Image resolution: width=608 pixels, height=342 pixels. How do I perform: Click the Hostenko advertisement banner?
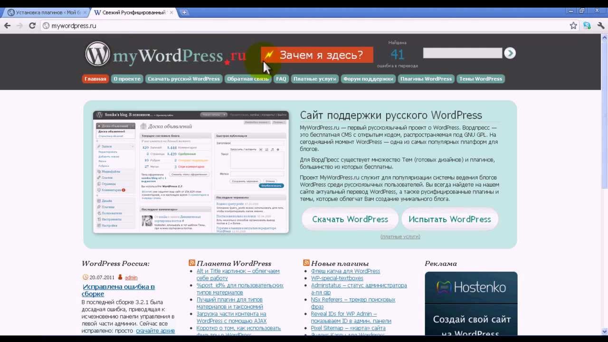471,303
